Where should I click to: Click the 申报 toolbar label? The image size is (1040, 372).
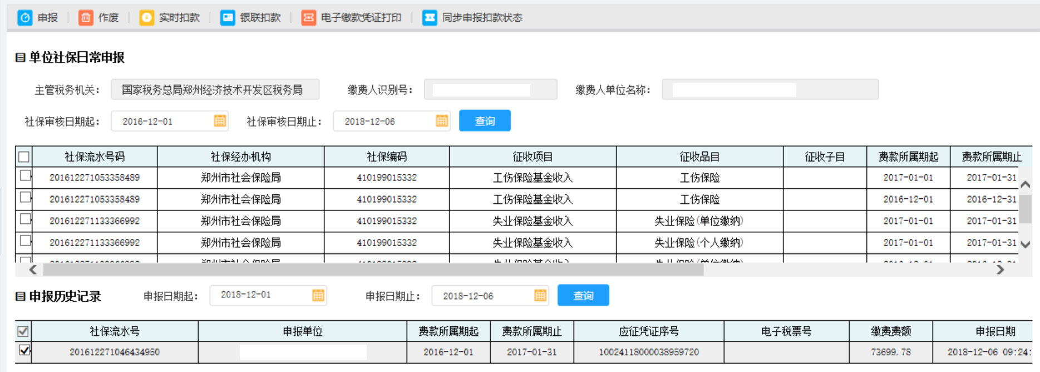tap(48, 18)
